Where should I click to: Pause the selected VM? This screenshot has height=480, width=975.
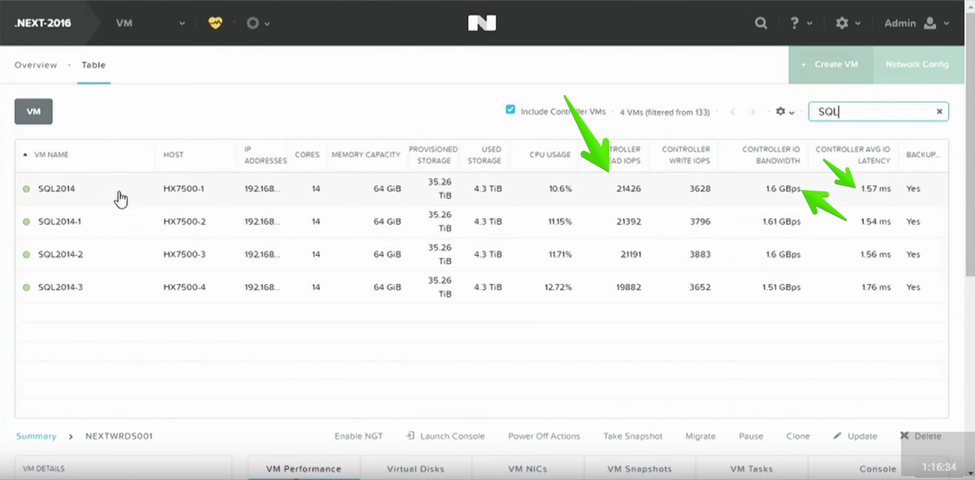751,436
